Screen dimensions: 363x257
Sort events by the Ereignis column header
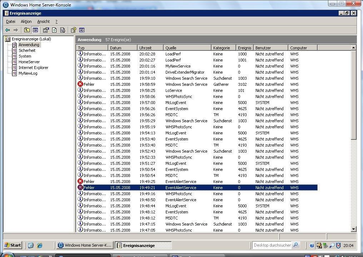tap(245, 48)
